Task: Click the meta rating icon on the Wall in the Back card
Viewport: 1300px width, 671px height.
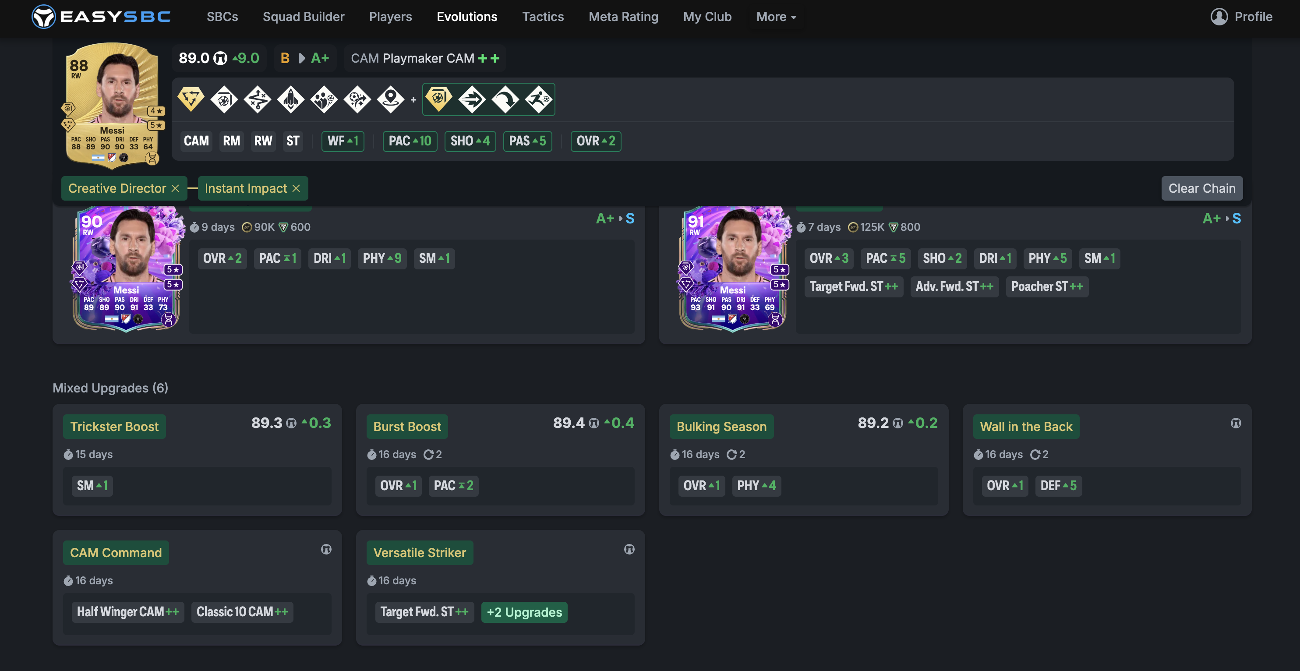Action: [1236, 423]
